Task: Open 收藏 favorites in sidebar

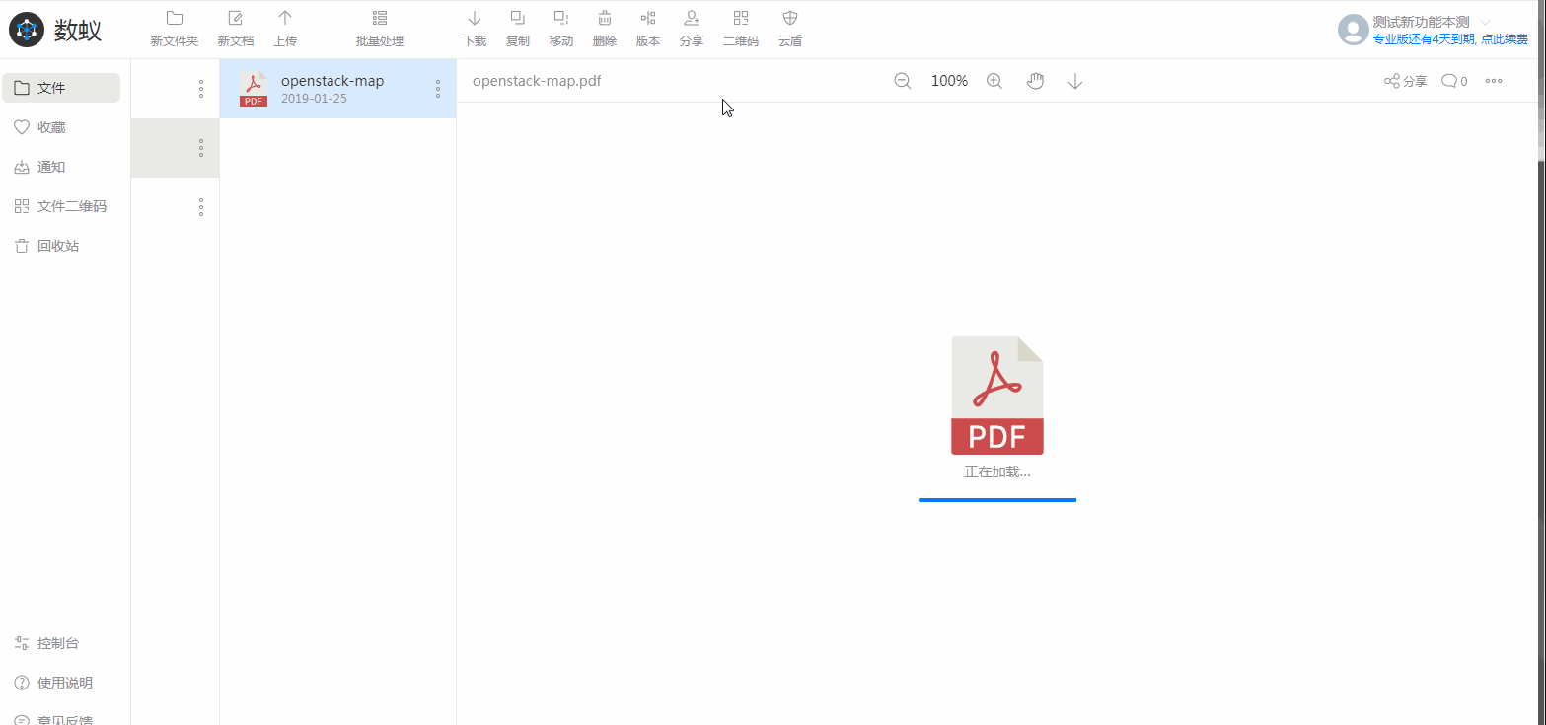Action: coord(61,127)
